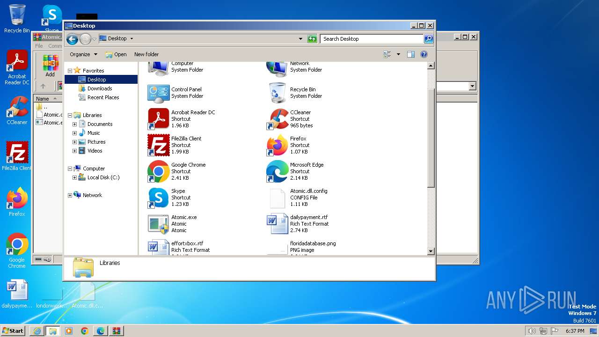Open File menu in WinRAR window
Screen dimensions: 599x337
(39, 46)
